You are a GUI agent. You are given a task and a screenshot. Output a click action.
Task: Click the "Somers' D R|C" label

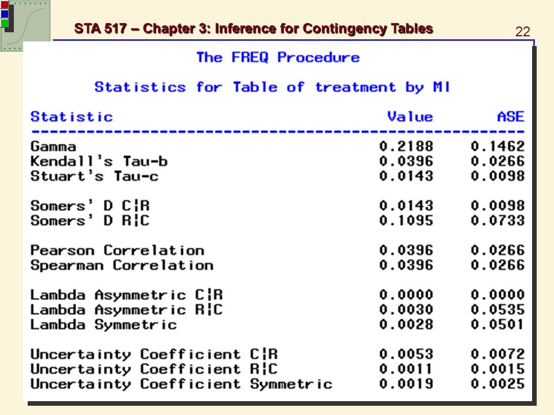click(90, 221)
